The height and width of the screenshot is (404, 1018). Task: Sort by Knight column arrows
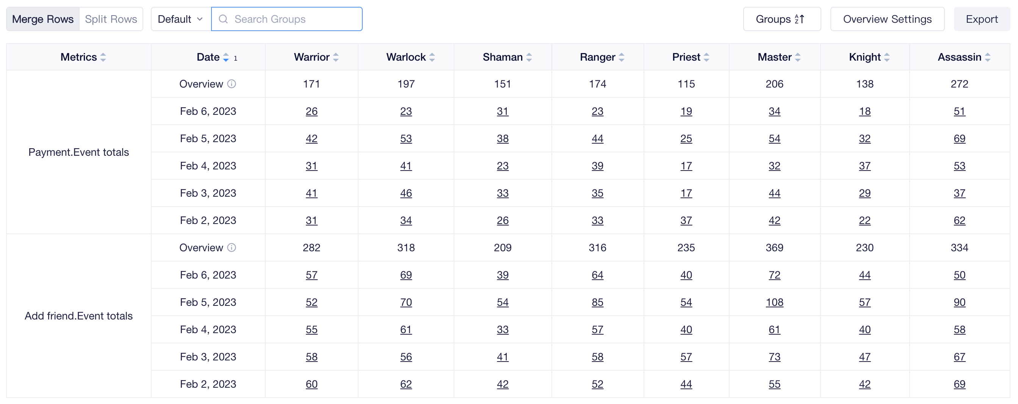886,57
